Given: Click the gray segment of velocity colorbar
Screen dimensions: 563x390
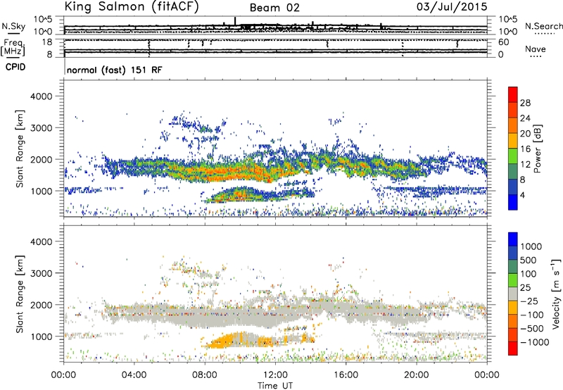Looking at the screenshot, I should (513, 294).
